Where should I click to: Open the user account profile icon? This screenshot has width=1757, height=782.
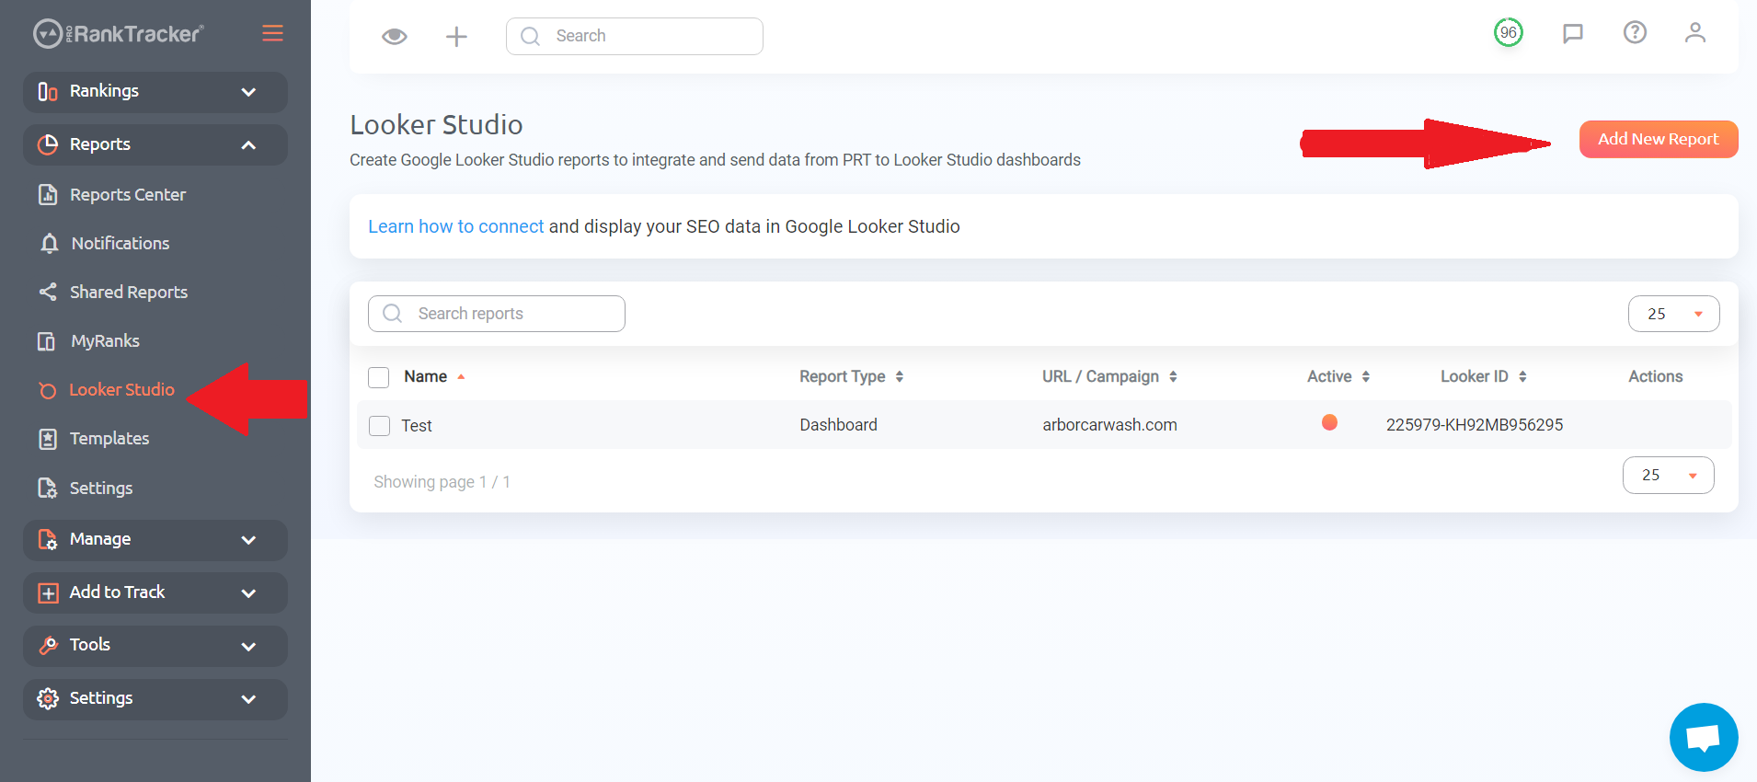pyautogui.click(x=1695, y=33)
